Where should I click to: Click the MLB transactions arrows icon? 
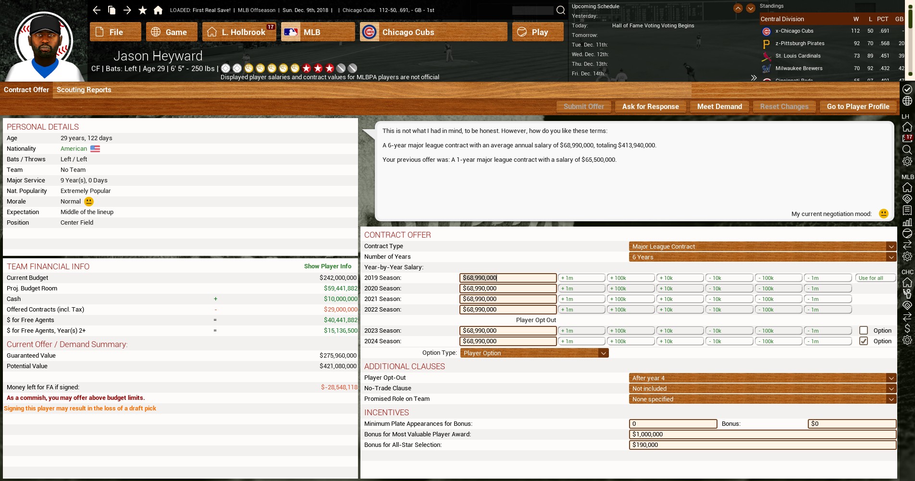pyautogui.click(x=907, y=245)
